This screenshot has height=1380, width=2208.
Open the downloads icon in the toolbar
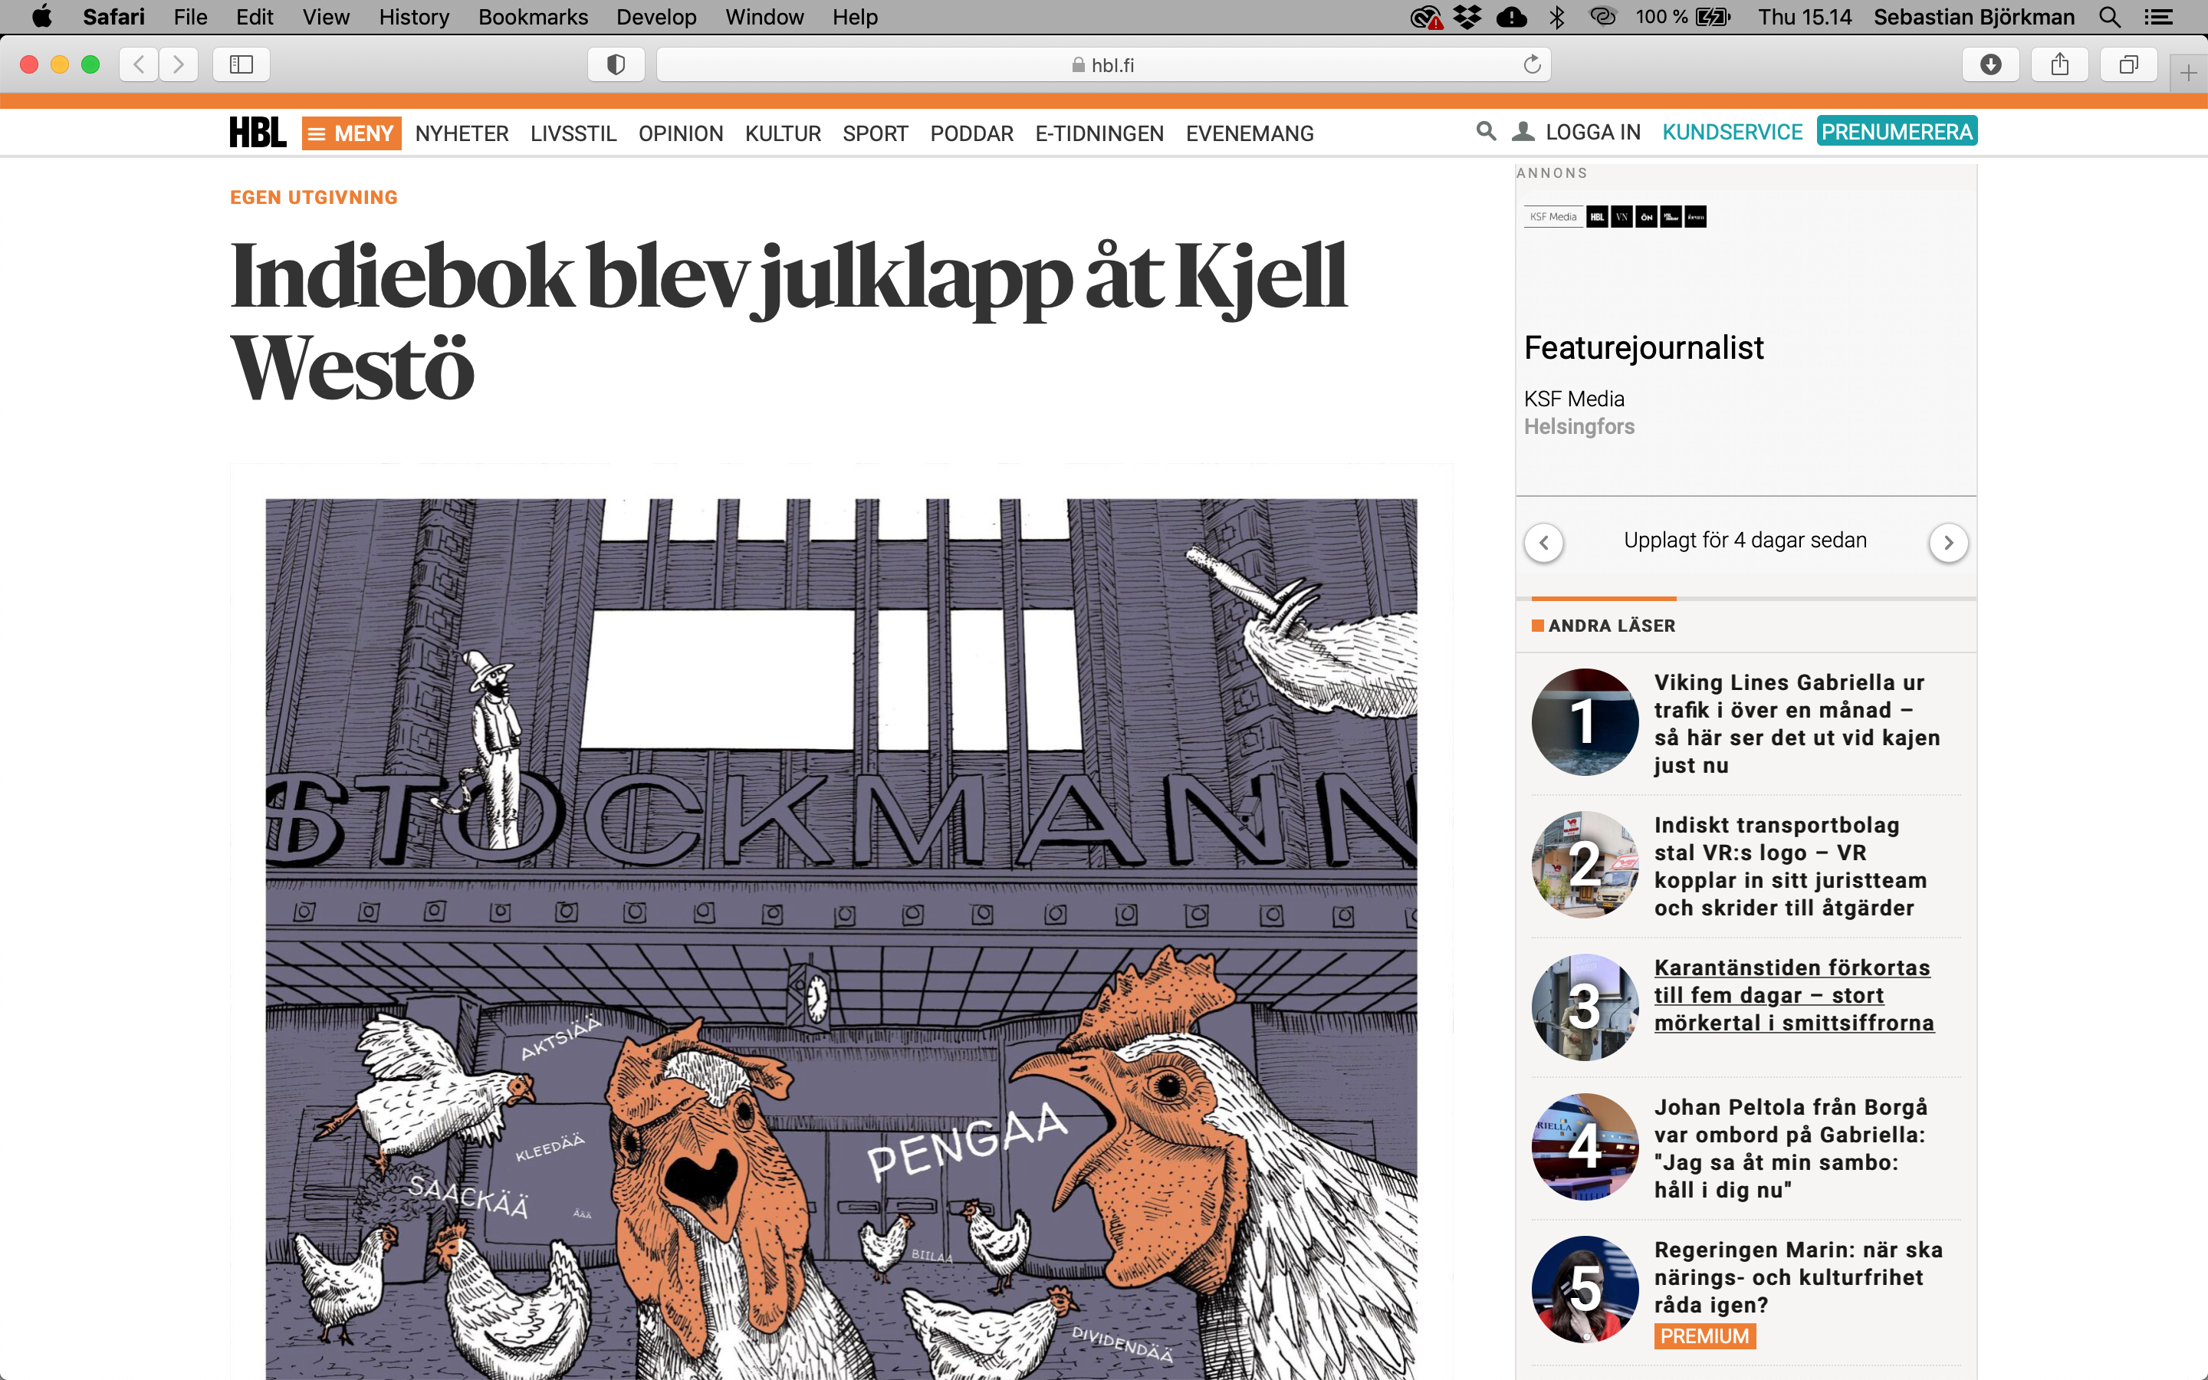pos(1991,65)
